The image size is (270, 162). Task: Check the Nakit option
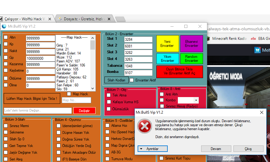pyautogui.click(x=6, y=51)
